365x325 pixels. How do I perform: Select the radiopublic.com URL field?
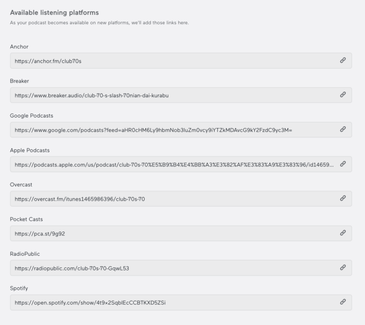pos(181,268)
